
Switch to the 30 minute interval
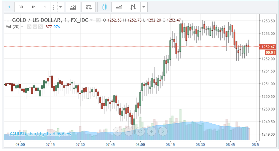click(21, 7)
